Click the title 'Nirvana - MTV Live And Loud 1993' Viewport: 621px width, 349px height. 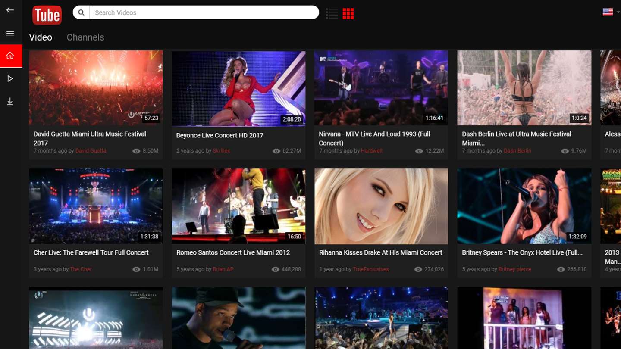(374, 138)
